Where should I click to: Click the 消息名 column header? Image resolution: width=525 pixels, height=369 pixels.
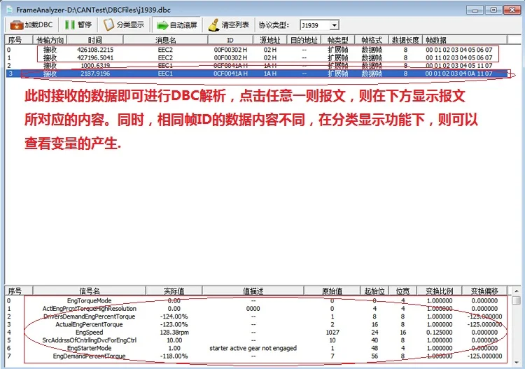coord(165,40)
